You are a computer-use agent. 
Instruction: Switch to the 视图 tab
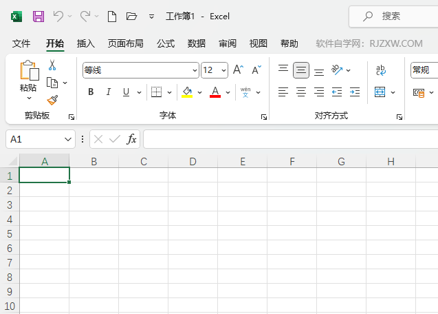pos(258,43)
